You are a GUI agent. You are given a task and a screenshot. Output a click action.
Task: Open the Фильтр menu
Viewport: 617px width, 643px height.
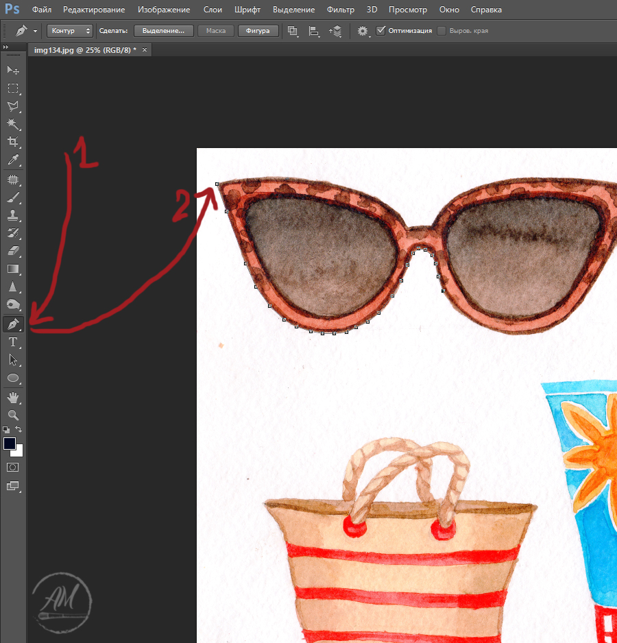pyautogui.click(x=340, y=10)
